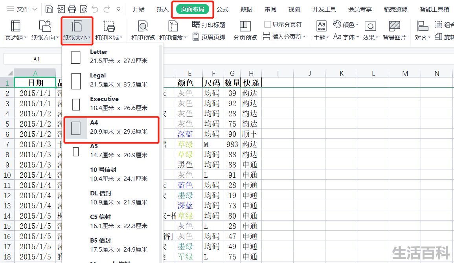Choose 10 号信封 envelope size
454x263 pixels.
[x=112, y=174]
